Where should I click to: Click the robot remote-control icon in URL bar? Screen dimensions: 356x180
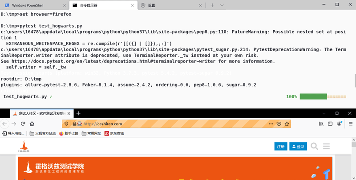(79, 124)
